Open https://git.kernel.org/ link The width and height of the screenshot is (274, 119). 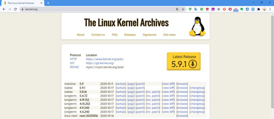100,63
